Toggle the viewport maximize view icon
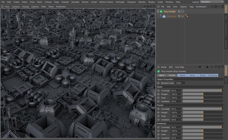This screenshot has width=228, height=140. tap(154, 6)
